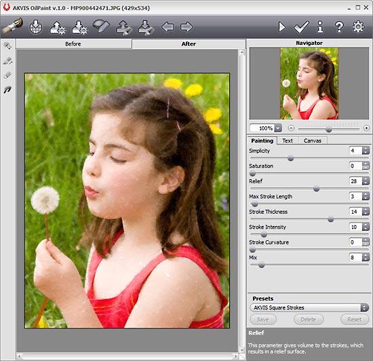
Task: Click the Saturation slider handle
Action: (253, 174)
